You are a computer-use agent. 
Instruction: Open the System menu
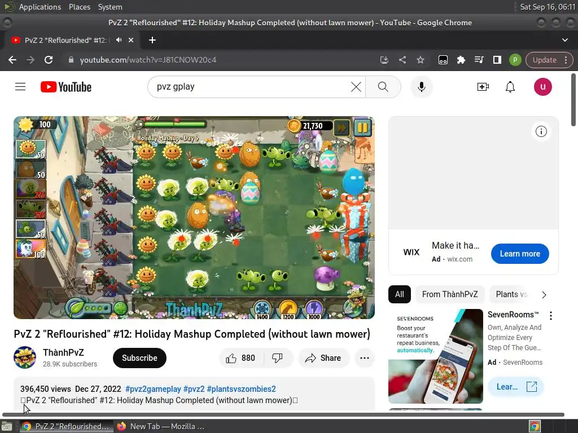(110, 7)
